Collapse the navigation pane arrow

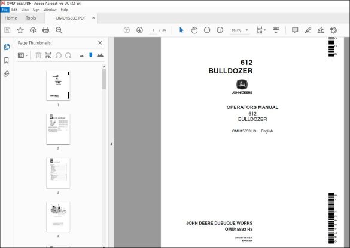click(111, 144)
